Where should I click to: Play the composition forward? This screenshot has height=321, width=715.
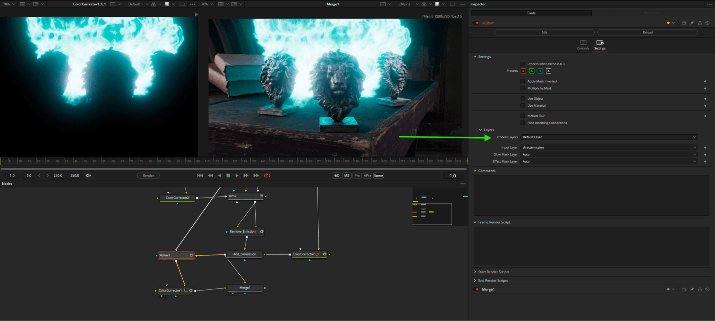click(x=237, y=176)
